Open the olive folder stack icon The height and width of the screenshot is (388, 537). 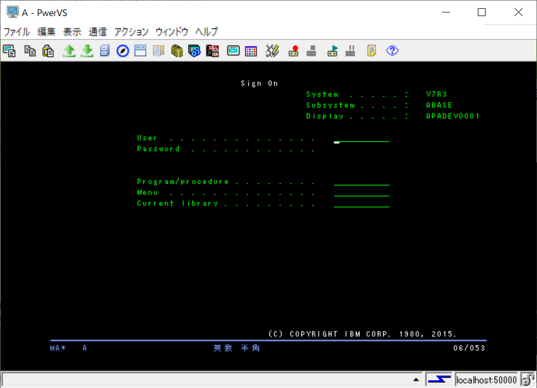pyautogui.click(x=177, y=51)
